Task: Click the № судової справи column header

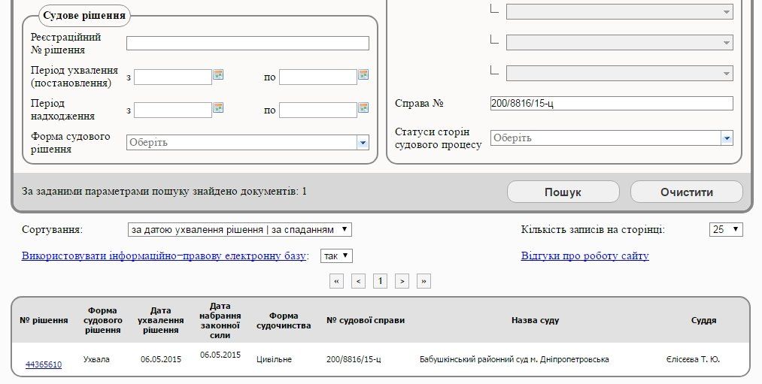Action: point(366,320)
